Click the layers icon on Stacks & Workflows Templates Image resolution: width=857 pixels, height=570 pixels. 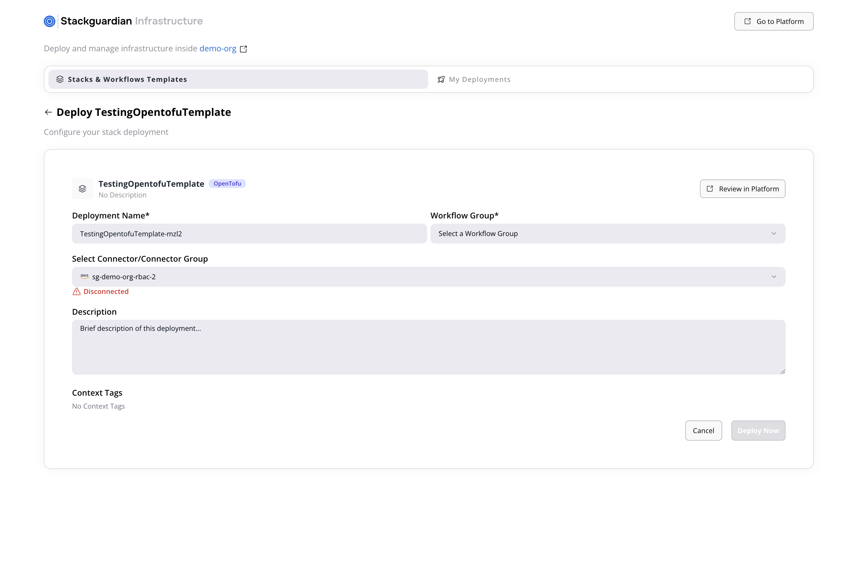click(x=60, y=79)
